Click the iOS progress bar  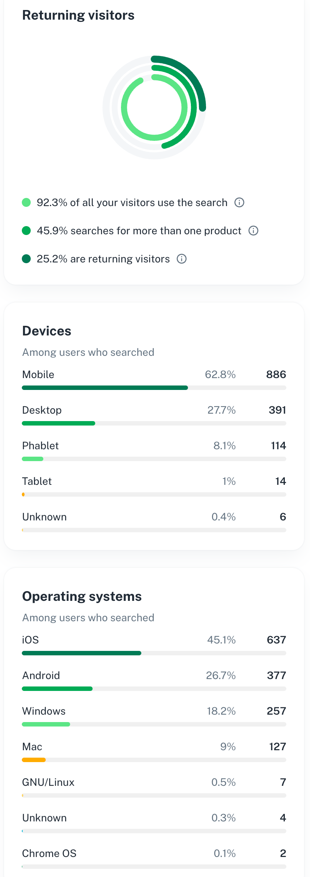coord(154,653)
